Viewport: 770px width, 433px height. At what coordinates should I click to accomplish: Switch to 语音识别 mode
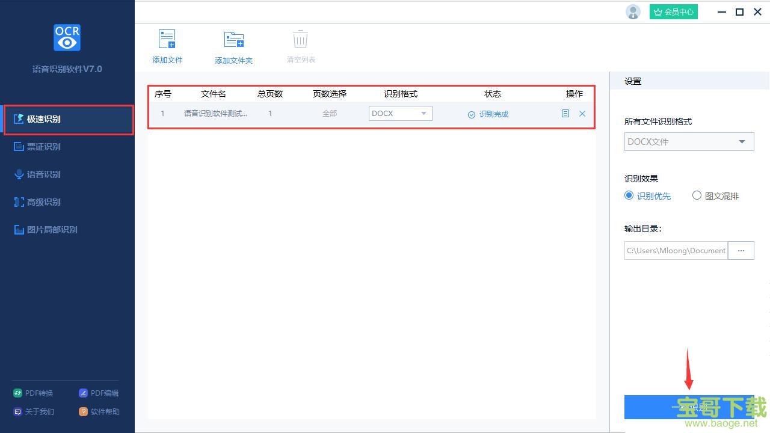pyautogui.click(x=43, y=174)
